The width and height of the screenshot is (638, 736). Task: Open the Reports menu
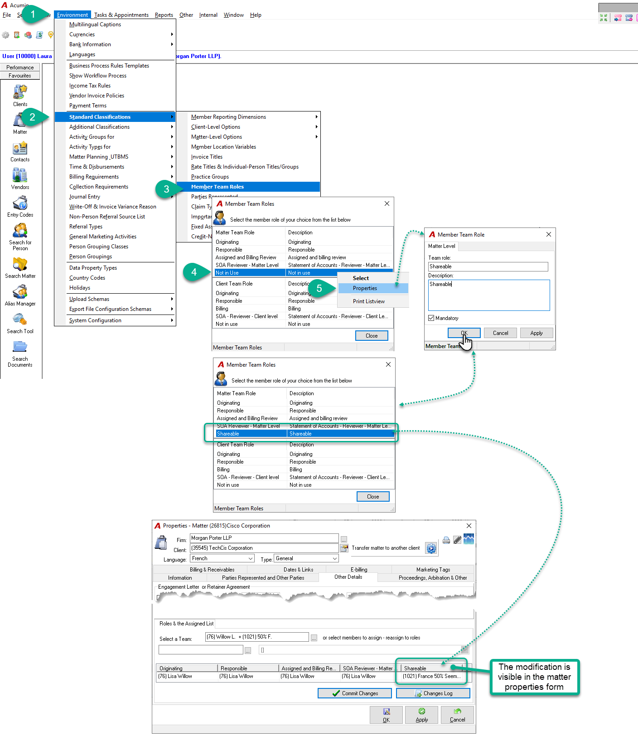(164, 15)
